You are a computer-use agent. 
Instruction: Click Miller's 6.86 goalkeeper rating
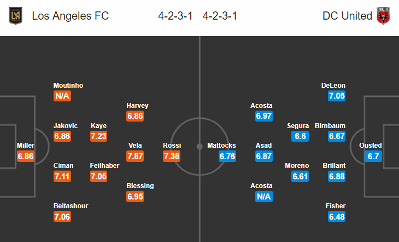click(26, 156)
